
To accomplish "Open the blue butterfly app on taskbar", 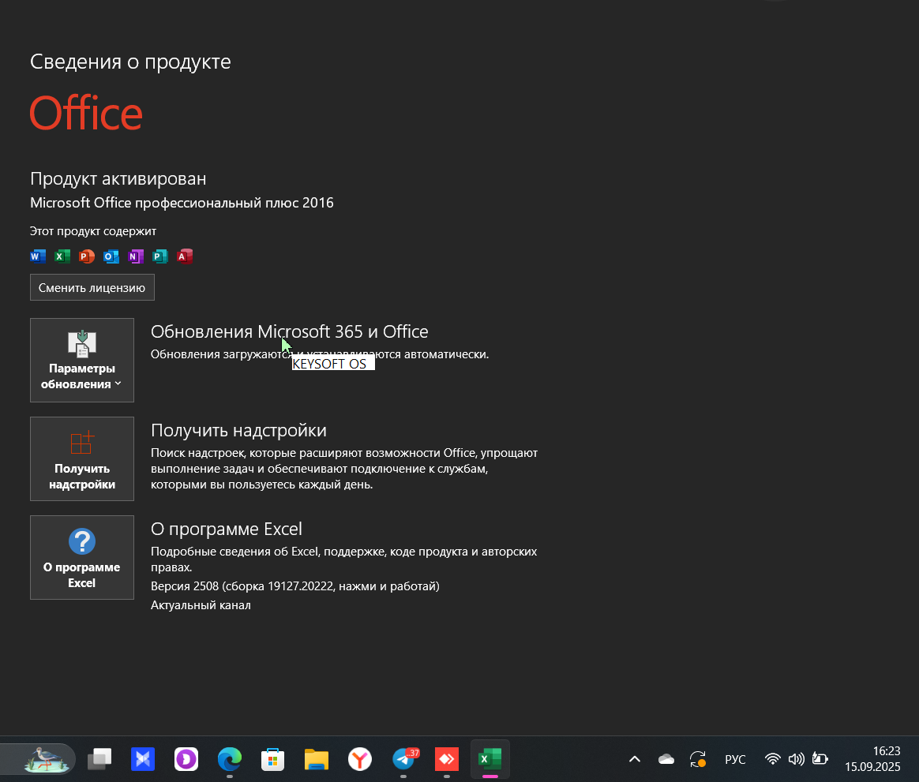I will [143, 759].
